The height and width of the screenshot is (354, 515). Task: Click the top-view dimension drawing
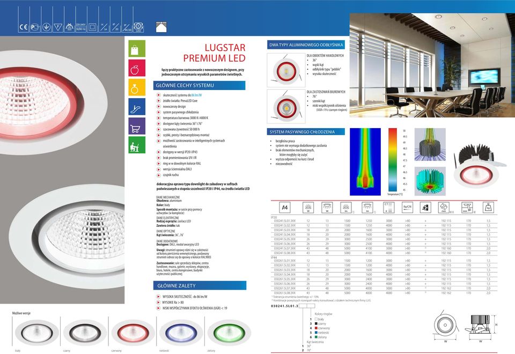[446, 326]
